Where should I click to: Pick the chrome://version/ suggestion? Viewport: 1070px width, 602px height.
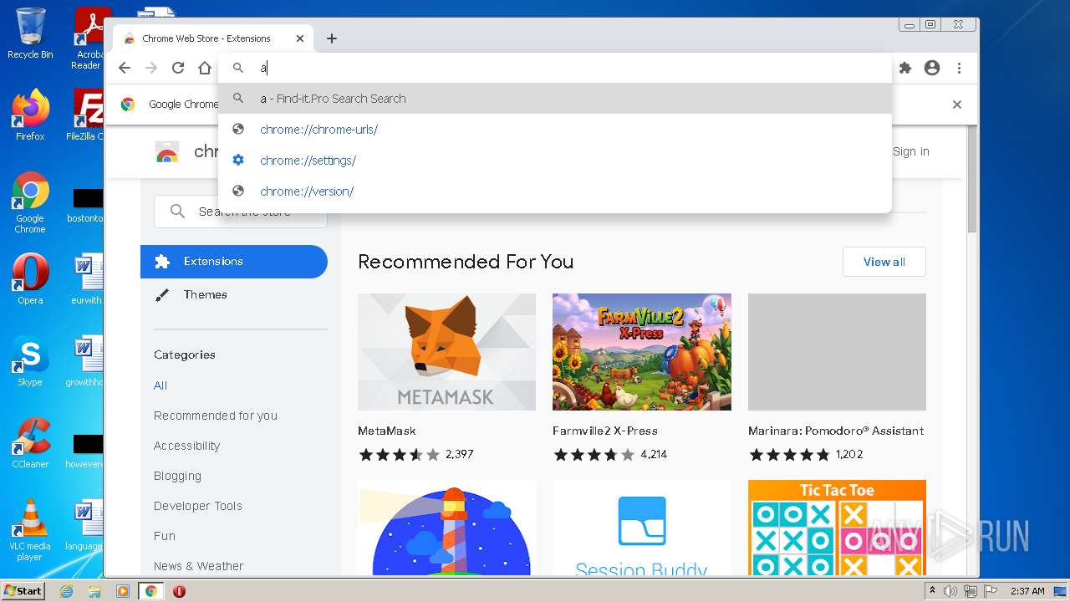(555, 191)
